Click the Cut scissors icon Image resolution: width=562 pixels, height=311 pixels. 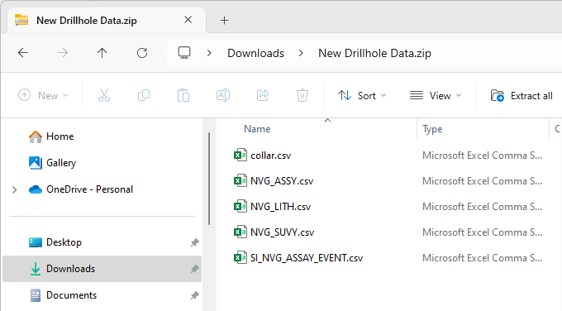(104, 95)
